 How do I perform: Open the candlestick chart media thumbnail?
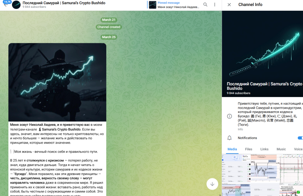point(265,168)
